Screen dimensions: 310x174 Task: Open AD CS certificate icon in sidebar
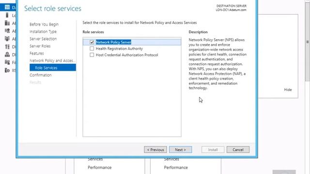[x=7, y=31]
